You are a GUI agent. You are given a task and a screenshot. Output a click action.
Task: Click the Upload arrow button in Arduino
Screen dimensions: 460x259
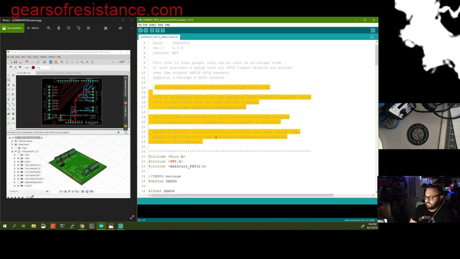[x=146, y=30]
